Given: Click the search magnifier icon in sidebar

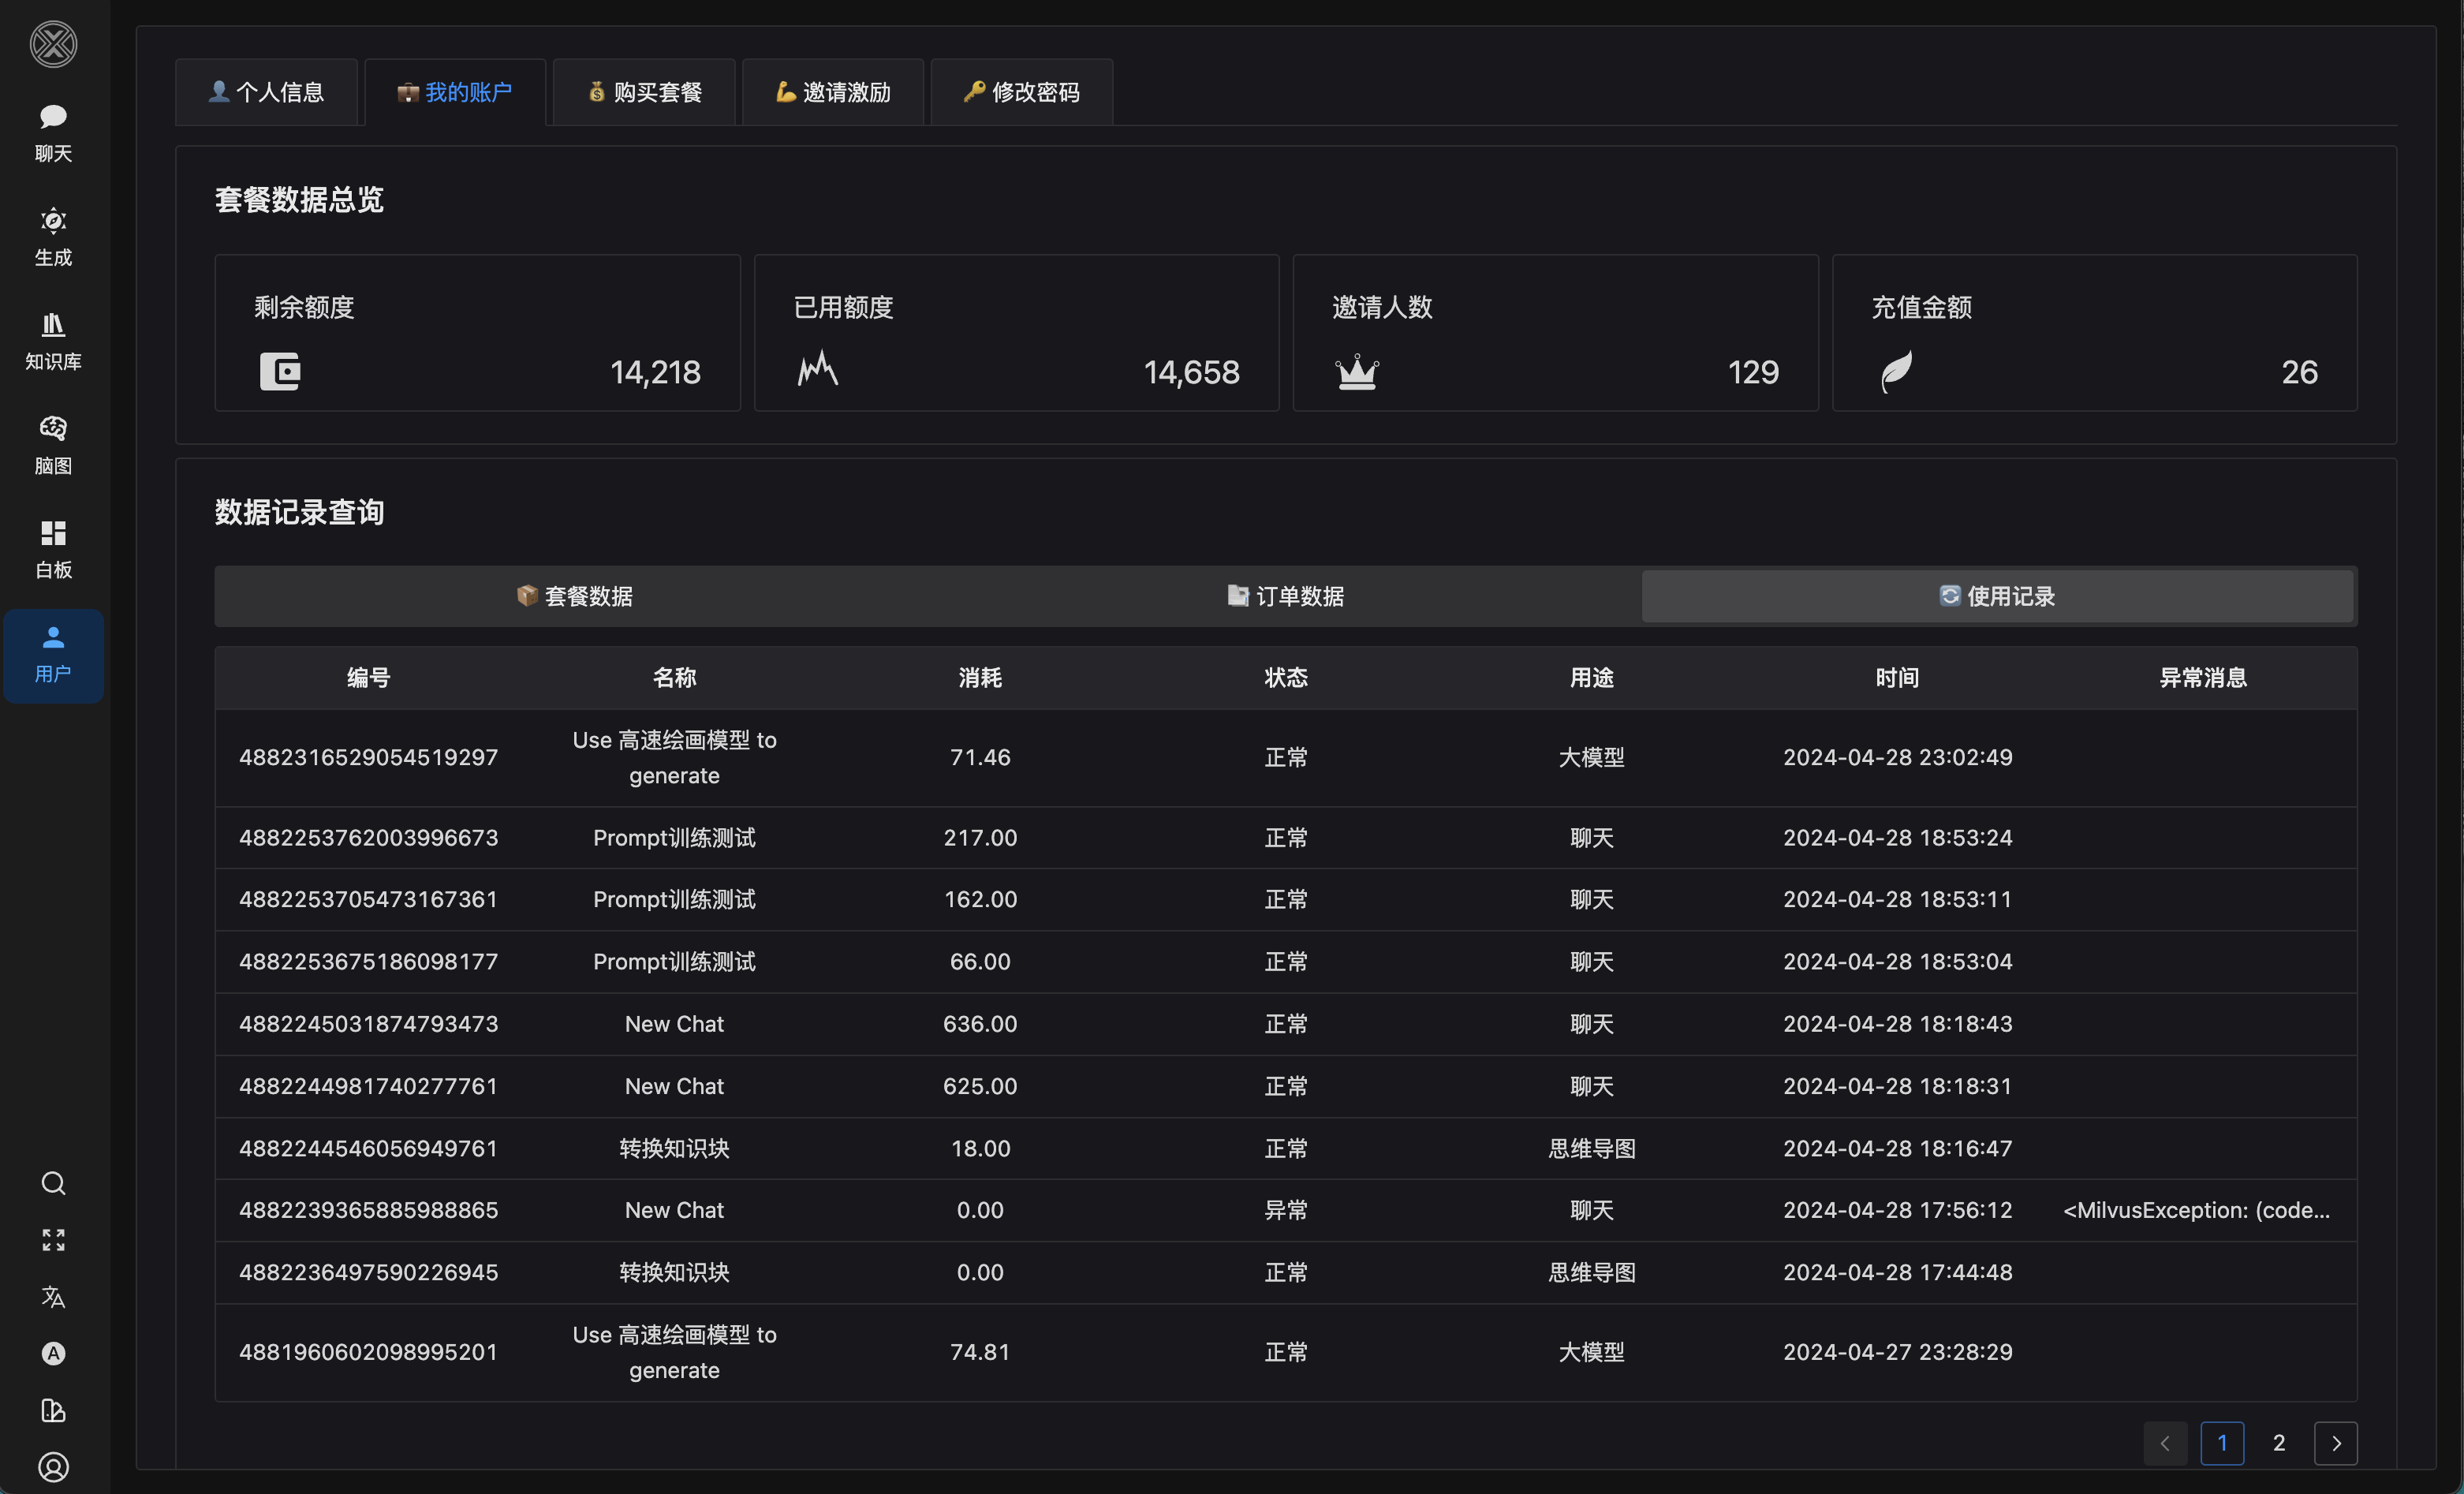Looking at the screenshot, I should coord(53,1183).
